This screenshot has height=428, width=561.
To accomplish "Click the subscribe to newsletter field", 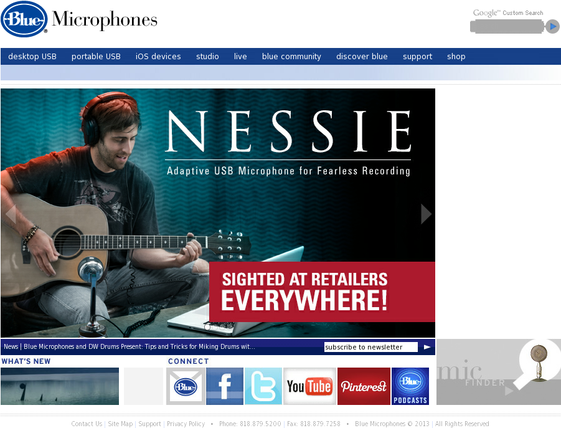I will 370,347.
